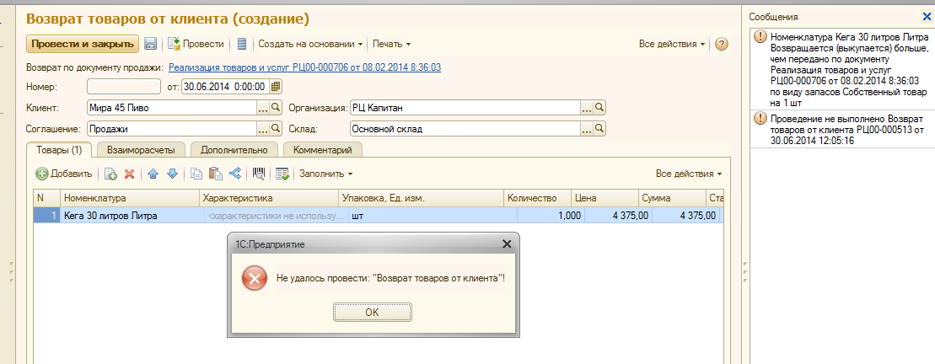Open Реализация товаров и услуг РЦ00-000706 link

pos(304,67)
